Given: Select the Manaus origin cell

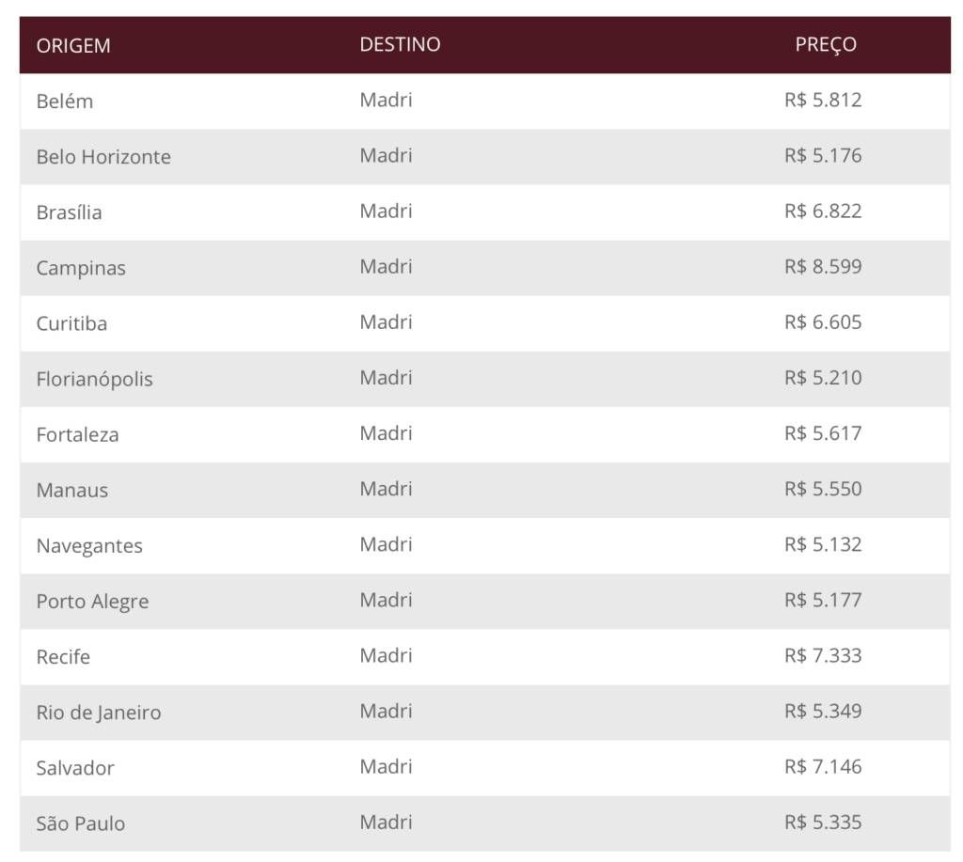Looking at the screenshot, I should click(71, 490).
